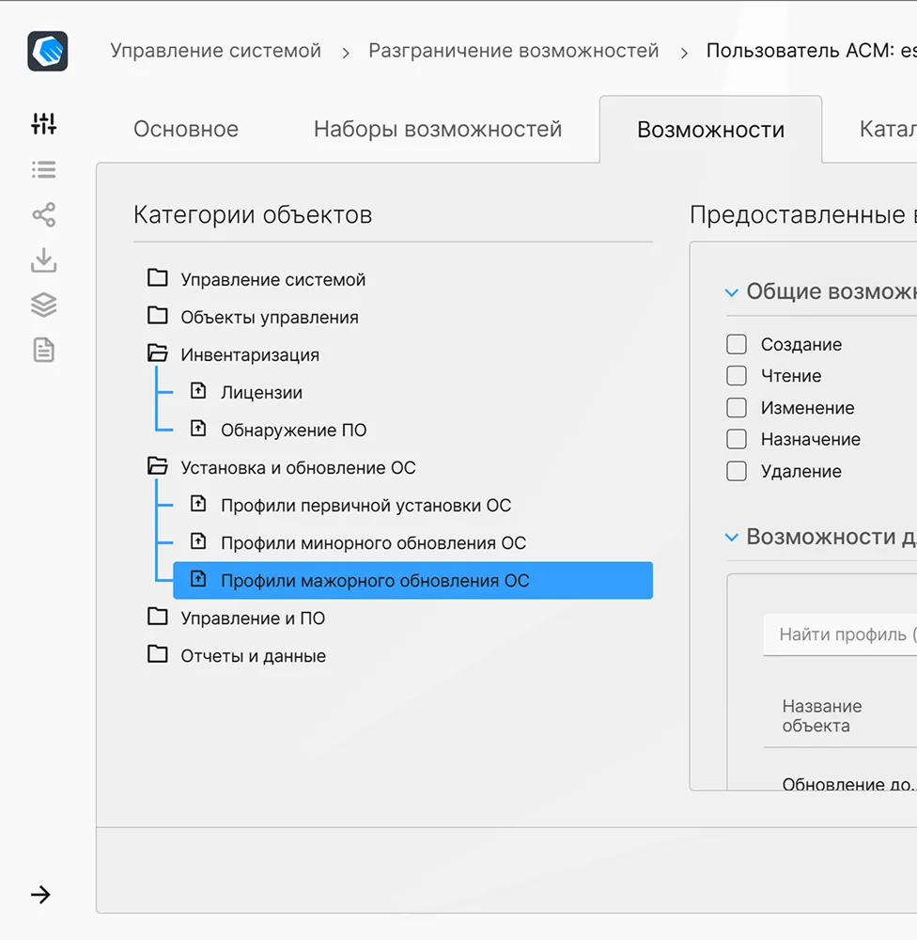Collapse the Общие возможности section chevron
The image size is (917, 940).
point(731,292)
